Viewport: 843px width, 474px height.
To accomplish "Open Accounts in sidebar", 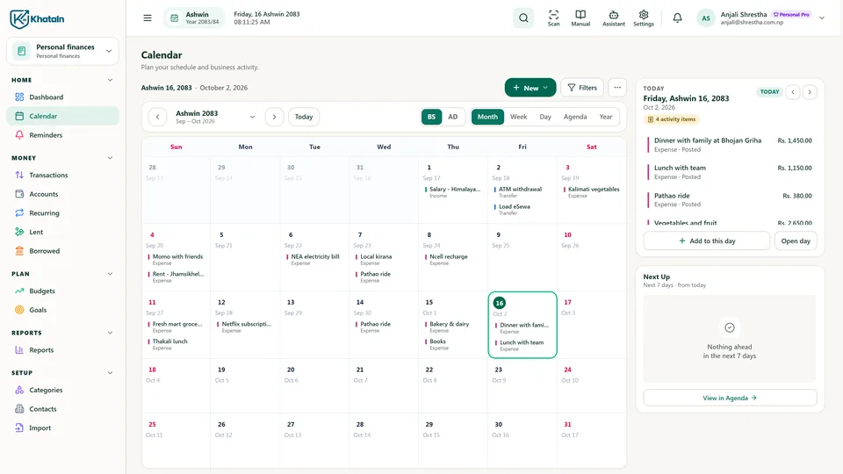I will [x=62, y=194].
